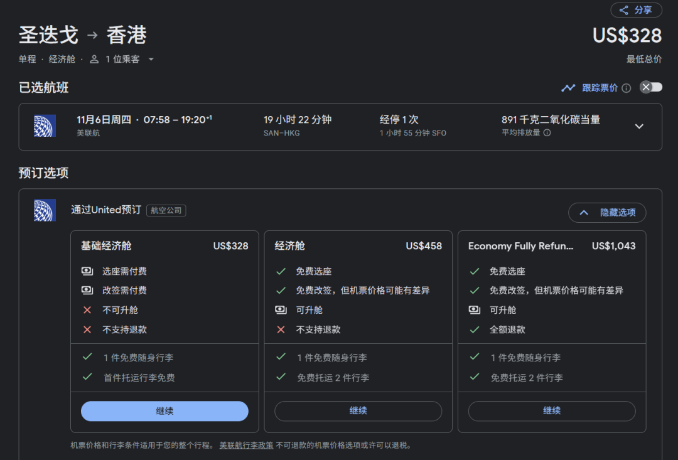
Task: Click the United logo in selected flight row
Action: point(45,126)
